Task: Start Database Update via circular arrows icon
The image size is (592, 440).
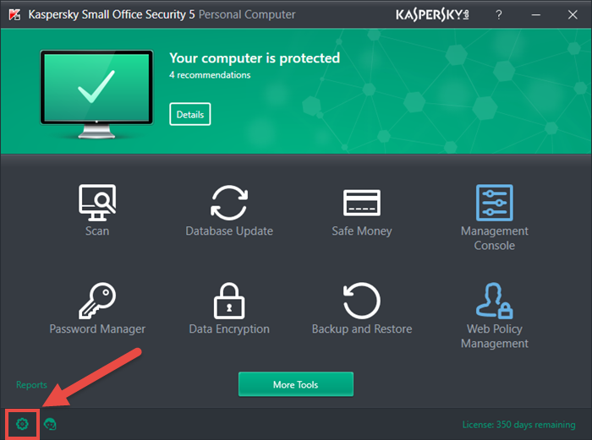Action: click(229, 203)
